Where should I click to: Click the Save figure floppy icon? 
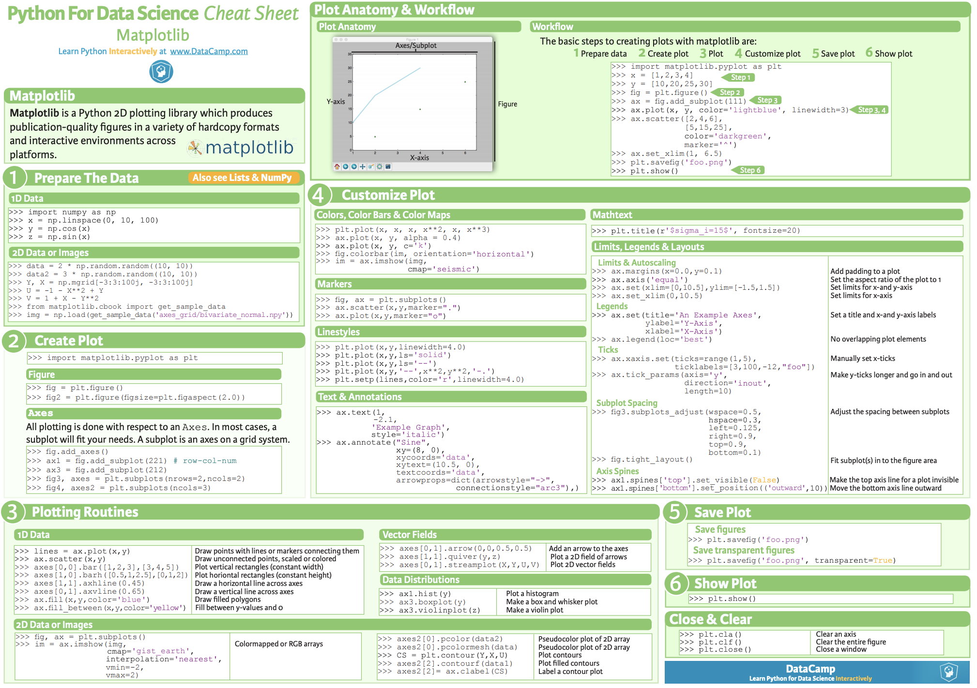click(388, 166)
